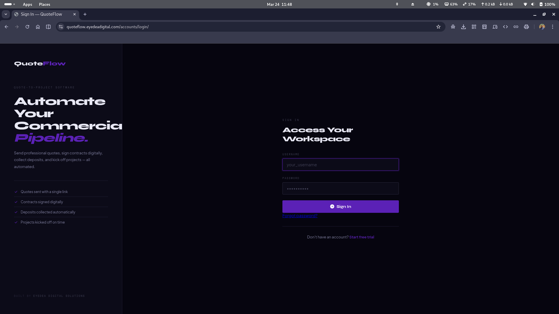Viewport: 559px width, 314px height.
Task: Click the device emulation icon
Action: [495, 27]
